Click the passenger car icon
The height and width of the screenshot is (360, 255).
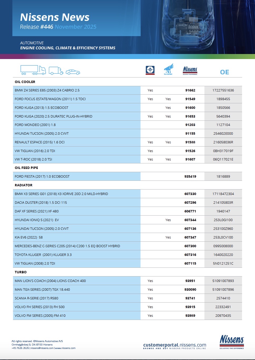tap(73, 72)
